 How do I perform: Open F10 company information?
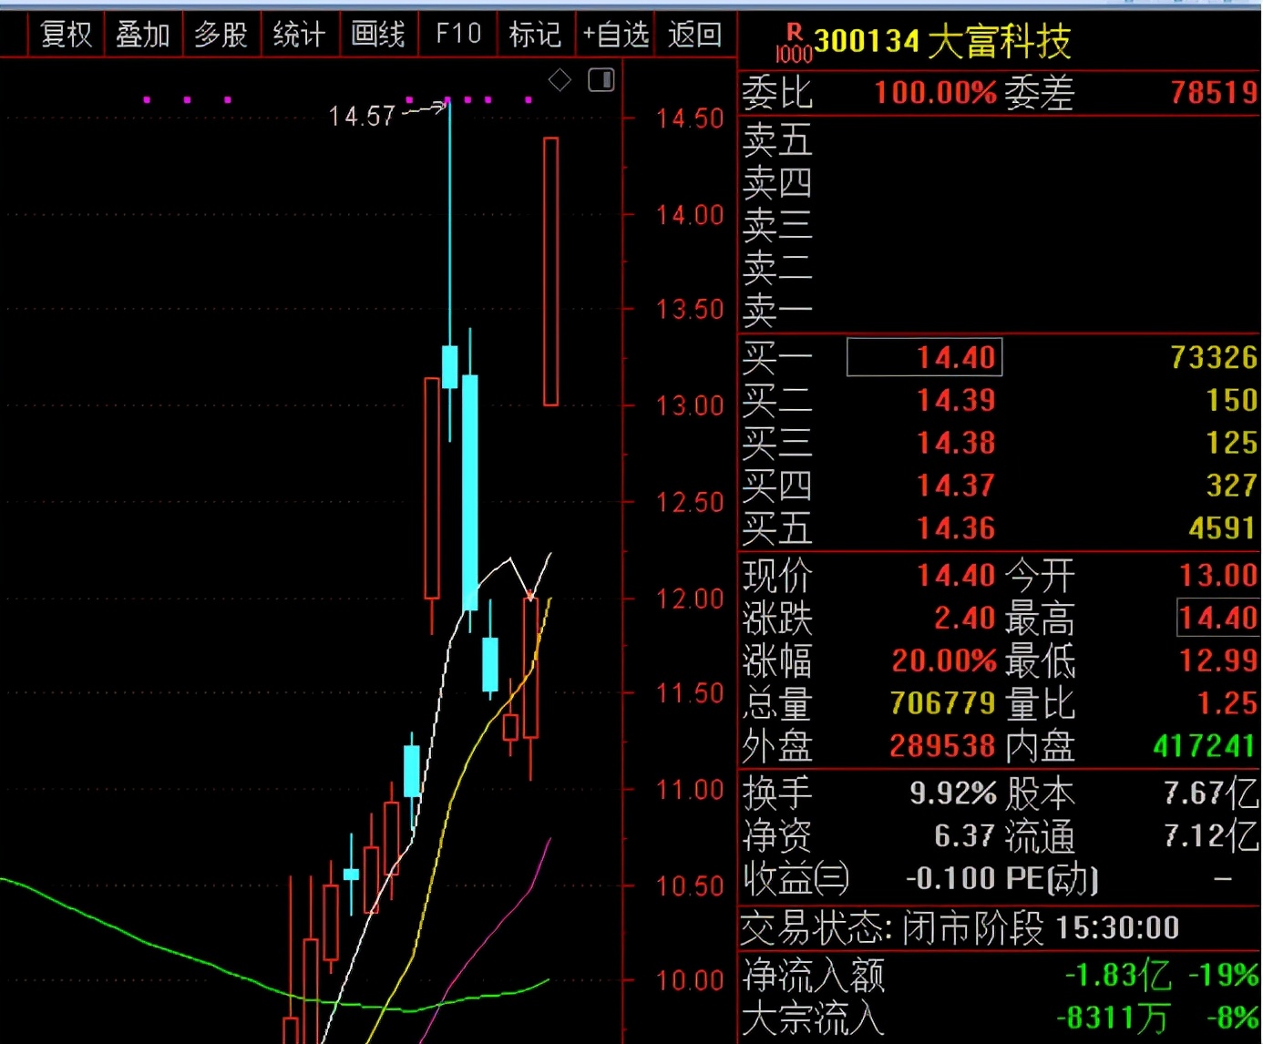[x=457, y=35]
